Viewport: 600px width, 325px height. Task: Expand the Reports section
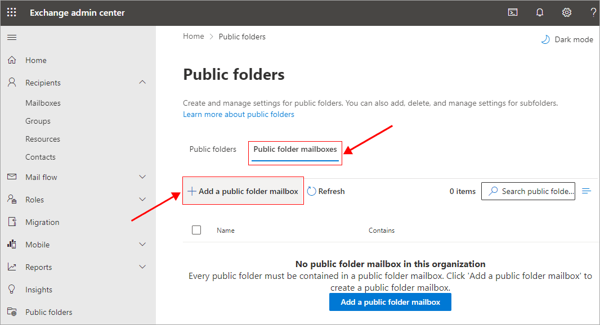tap(142, 267)
